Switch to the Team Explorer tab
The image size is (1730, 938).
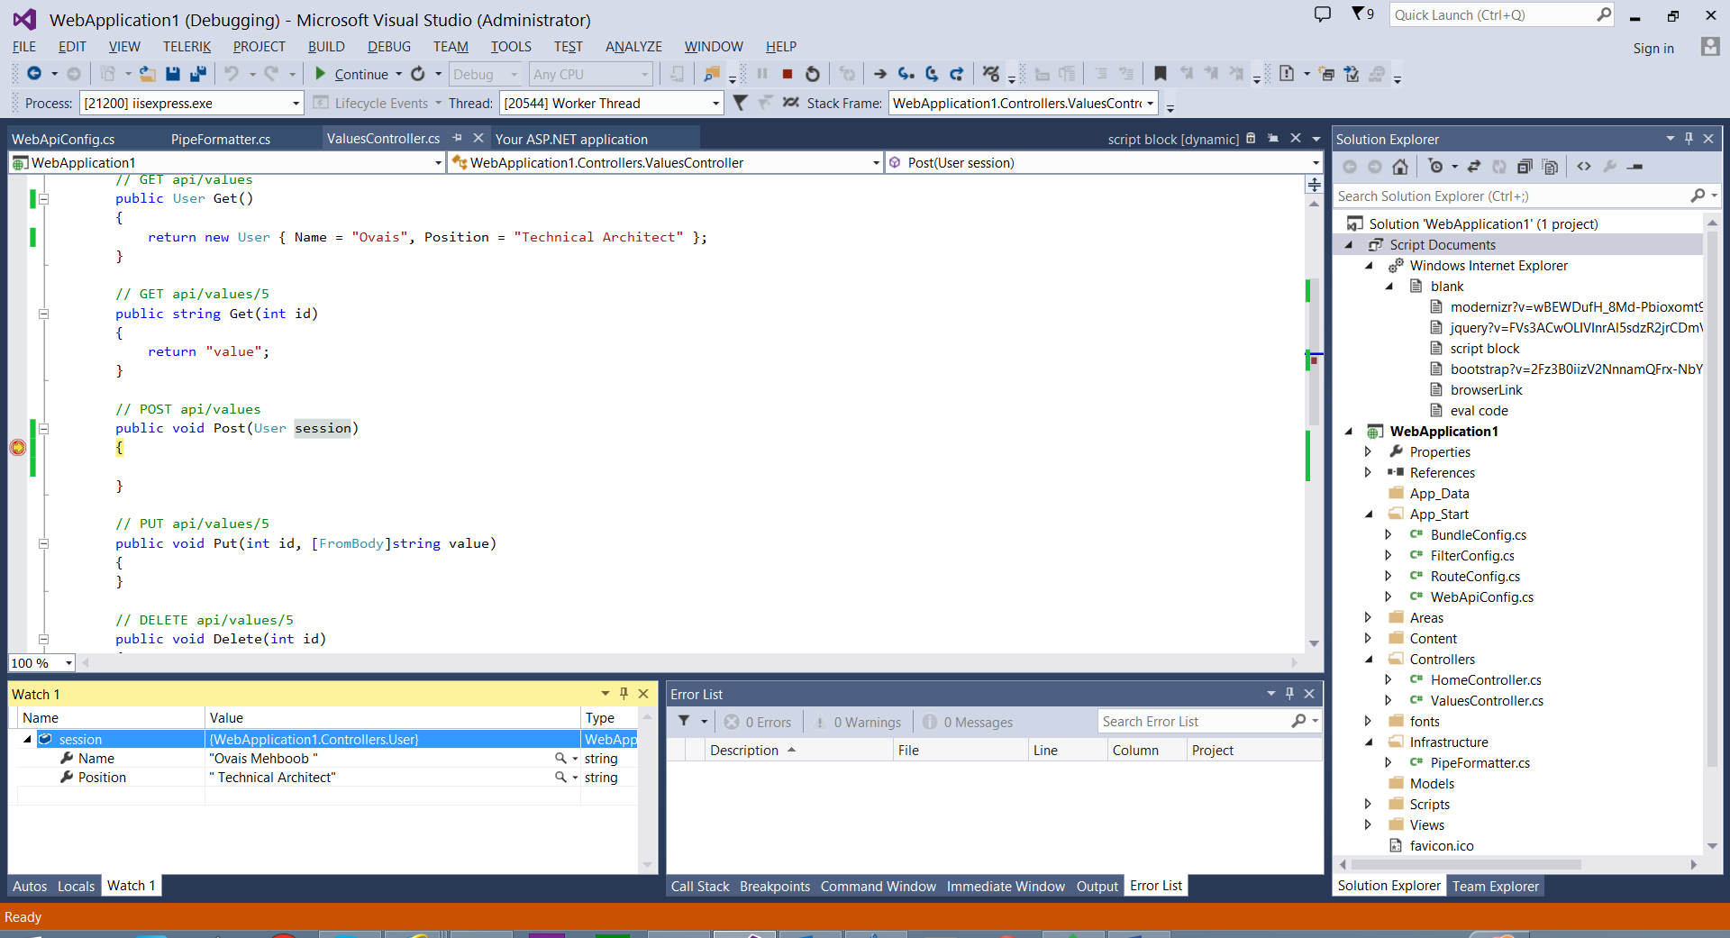coord(1495,886)
